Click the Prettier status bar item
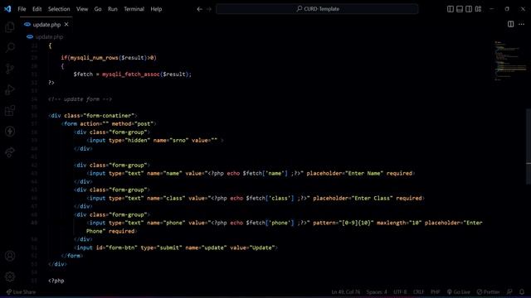Viewport: 531px width, 298px height. tap(488, 292)
